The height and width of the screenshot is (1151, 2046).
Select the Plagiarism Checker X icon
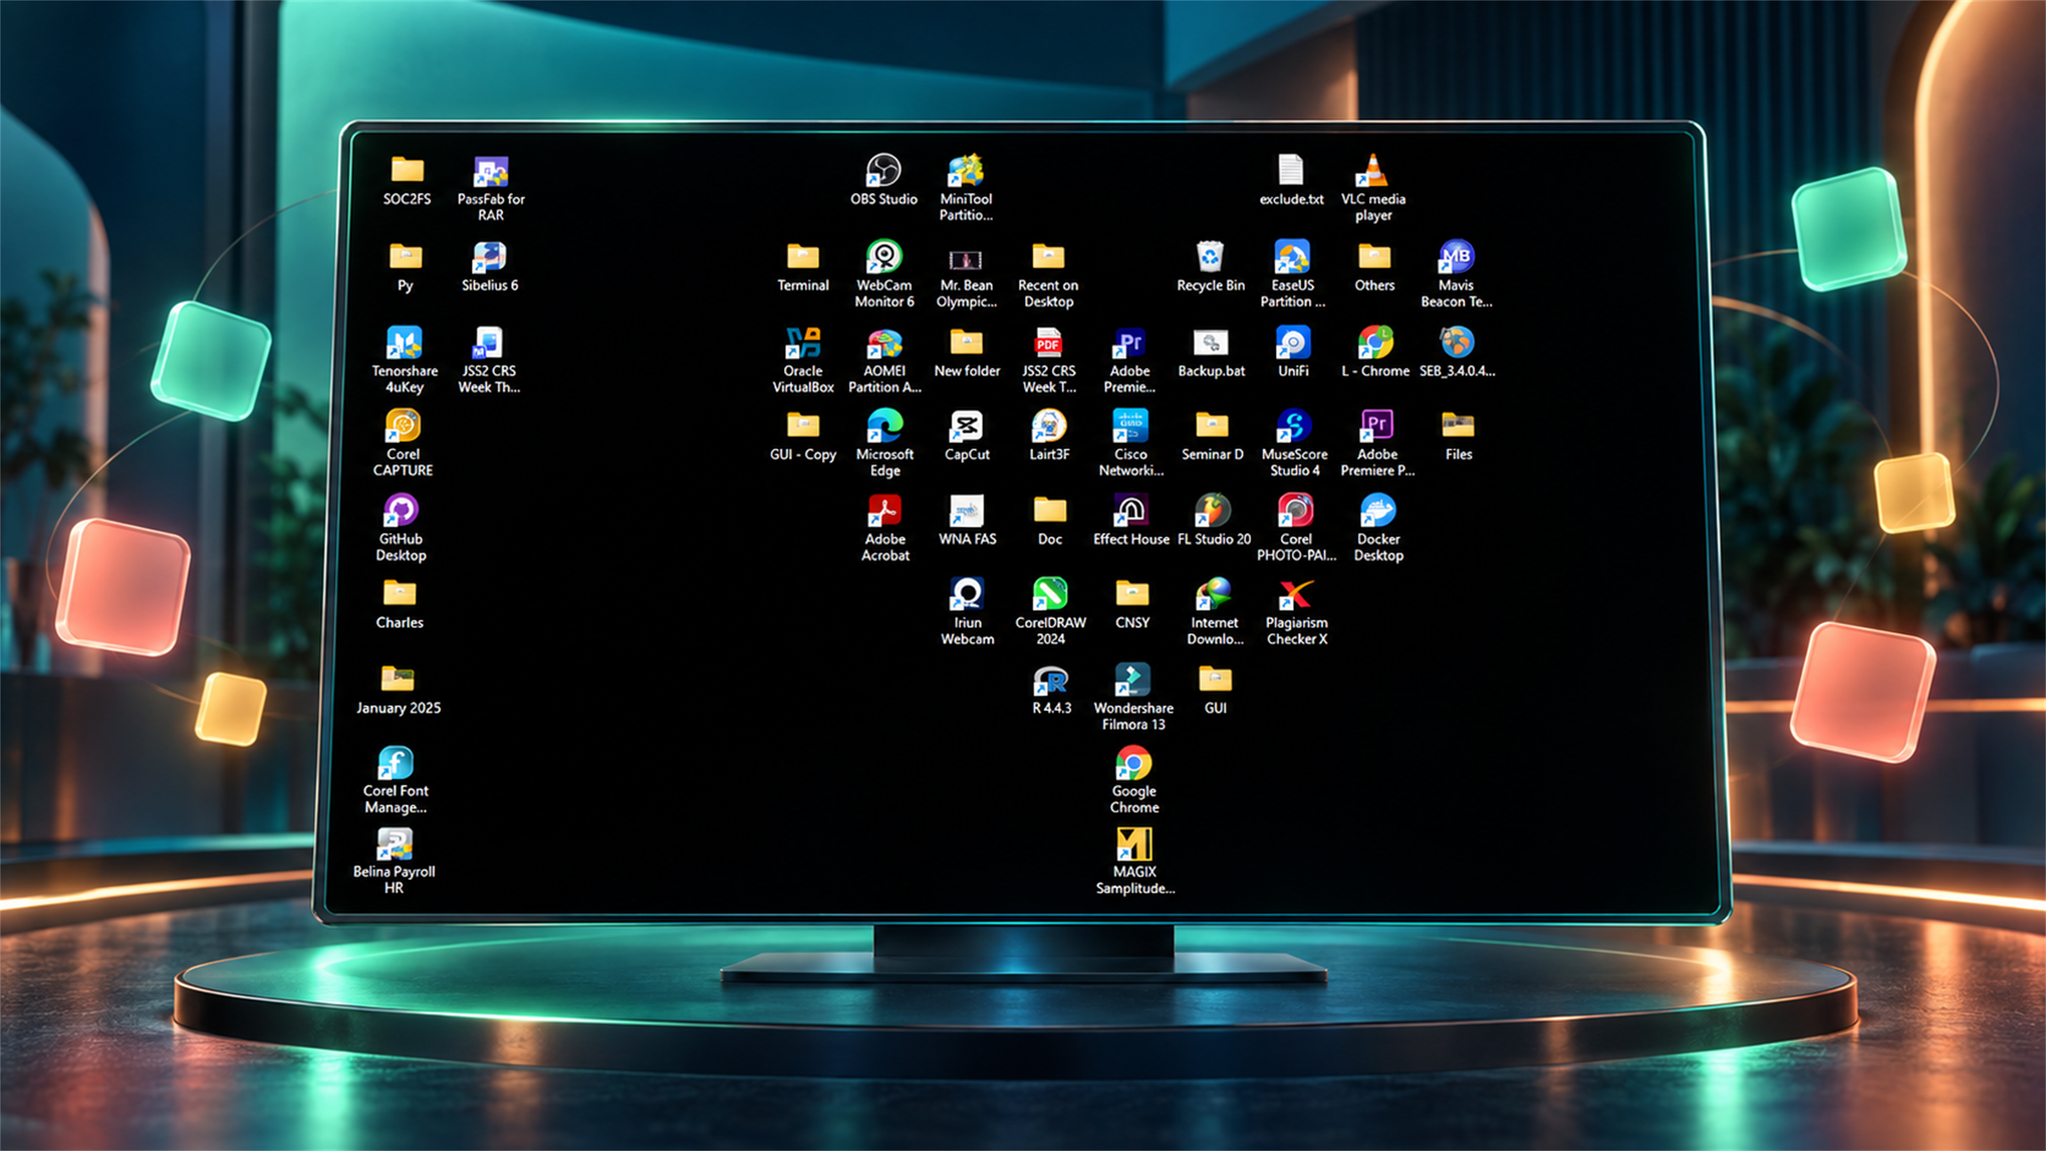click(1296, 595)
